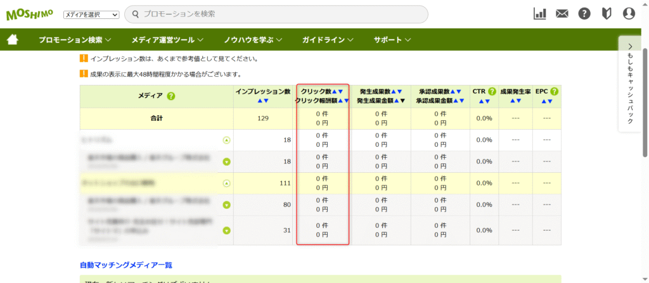Click the beginner mark icon in header
Screen dimensions: 649x283
coord(607,14)
